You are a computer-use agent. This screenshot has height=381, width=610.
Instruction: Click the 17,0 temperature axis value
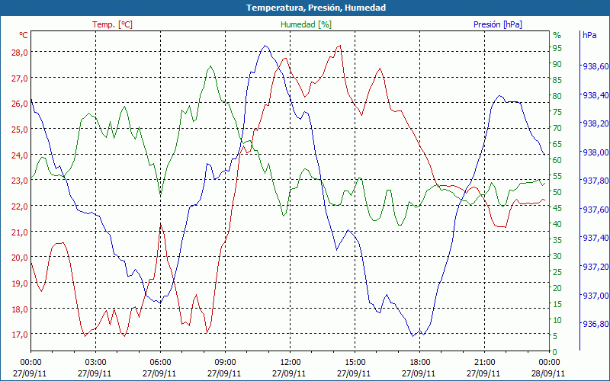coord(20,335)
